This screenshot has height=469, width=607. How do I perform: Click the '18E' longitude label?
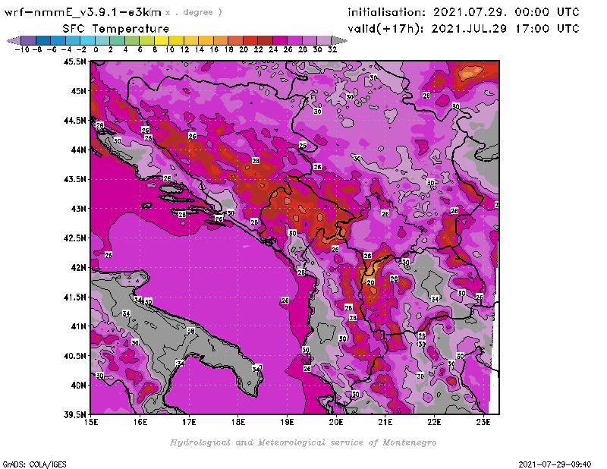click(238, 422)
